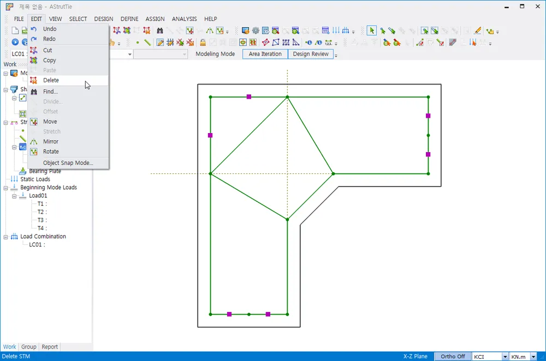Click the static loads blue arrows toolbar icon
Image resolution: width=546 pixels, height=361 pixels.
pos(336,31)
